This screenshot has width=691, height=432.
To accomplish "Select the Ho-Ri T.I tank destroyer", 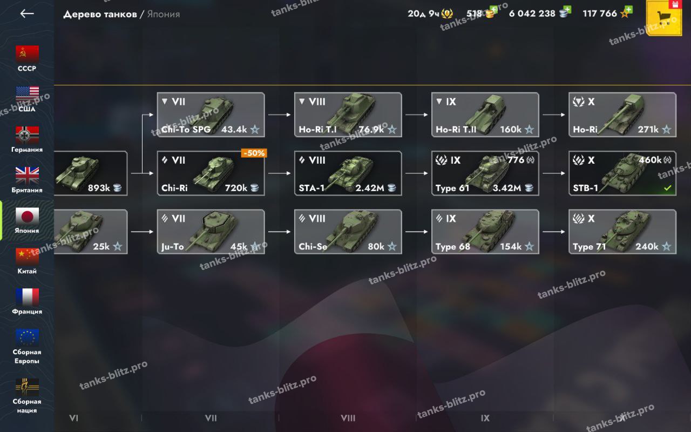I will click(348, 115).
